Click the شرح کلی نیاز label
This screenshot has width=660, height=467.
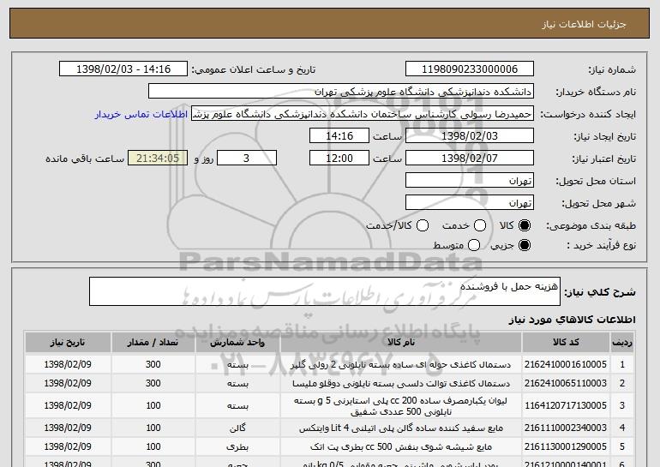point(600,291)
